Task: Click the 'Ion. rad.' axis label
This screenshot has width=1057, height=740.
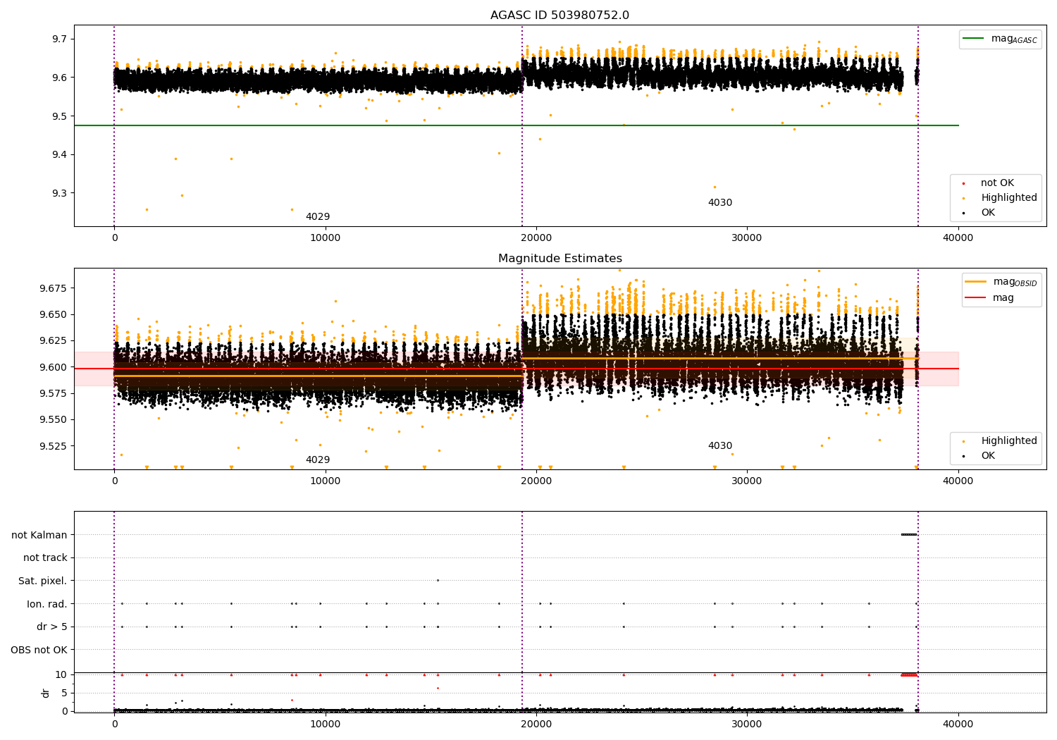Action: [47, 604]
